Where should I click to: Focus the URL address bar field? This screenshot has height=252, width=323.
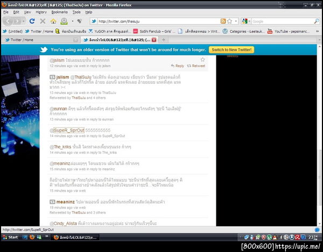159,21
